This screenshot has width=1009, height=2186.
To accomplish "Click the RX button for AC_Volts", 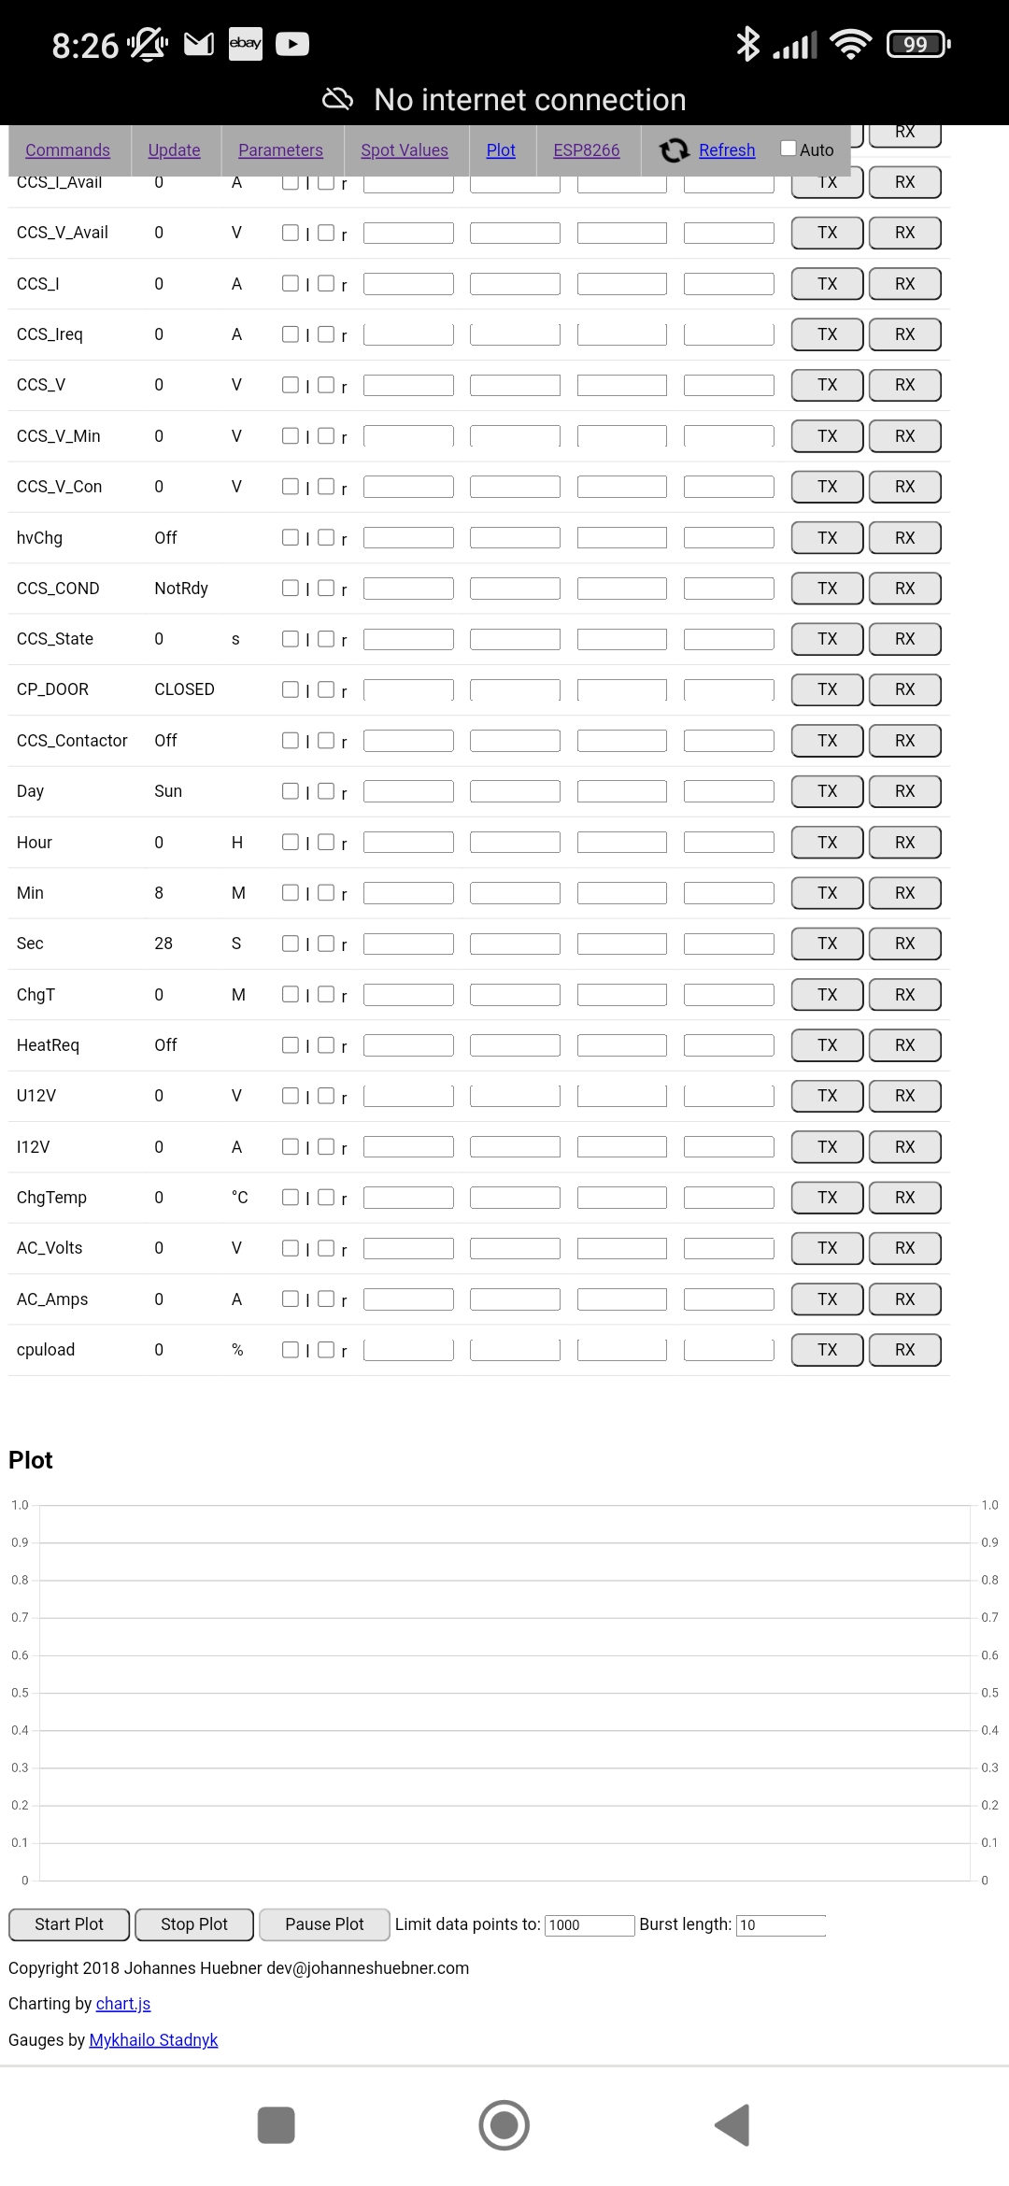I will click(x=904, y=1248).
